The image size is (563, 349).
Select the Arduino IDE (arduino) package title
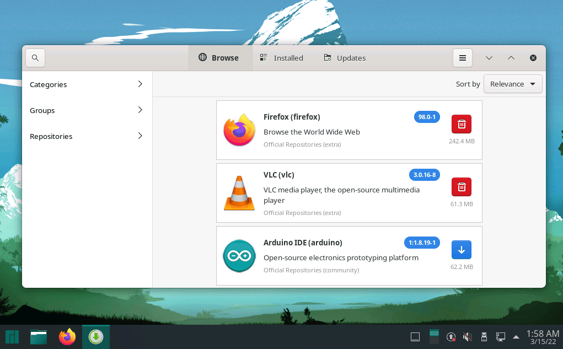(x=303, y=243)
